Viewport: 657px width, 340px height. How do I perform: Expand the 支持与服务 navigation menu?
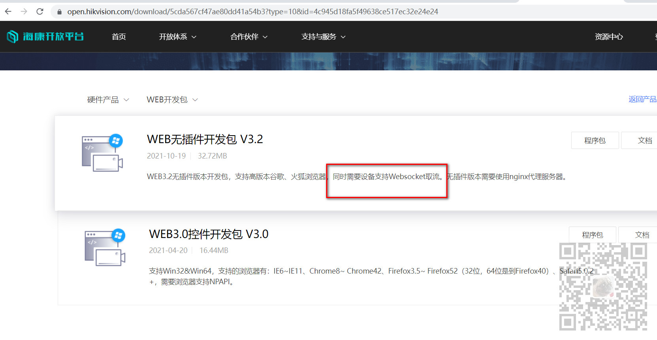coord(323,37)
